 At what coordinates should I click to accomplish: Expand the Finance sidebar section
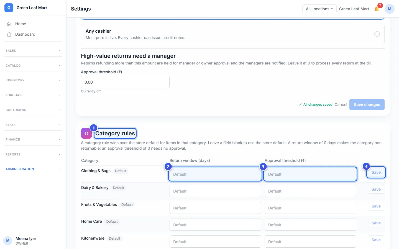pos(33,139)
